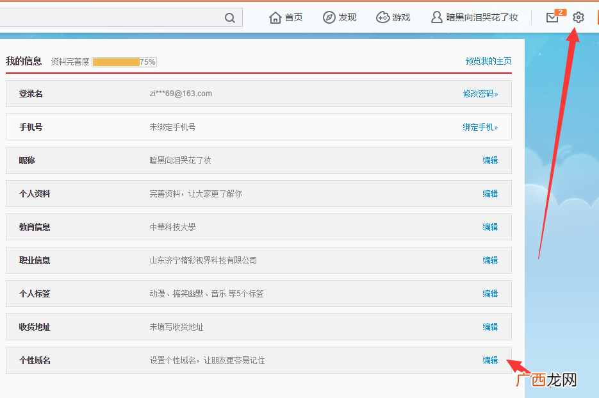Screen dimensions: 599x398
Task: Open profile 暗黑向泪哭花了妆 in nav bar
Action: [x=482, y=17]
